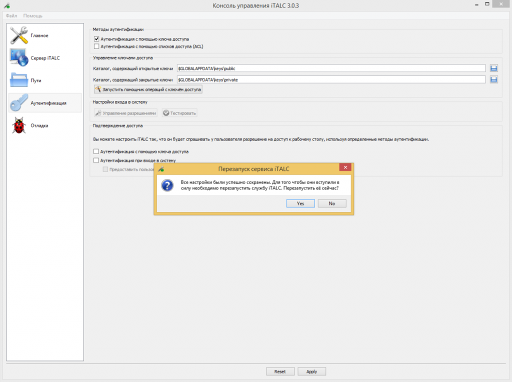Click the Консоль управления iTALC 3.0.3 title
The width and height of the screenshot is (512, 382).
pyautogui.click(x=255, y=5)
